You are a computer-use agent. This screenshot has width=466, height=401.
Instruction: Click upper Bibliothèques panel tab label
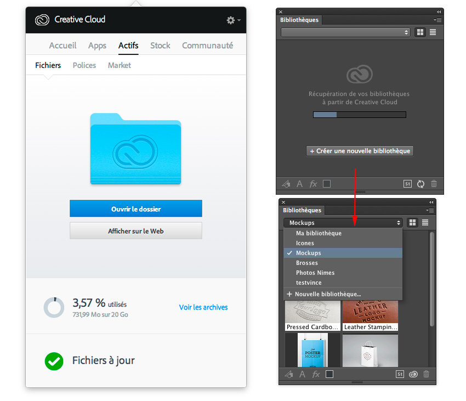pyautogui.click(x=299, y=20)
